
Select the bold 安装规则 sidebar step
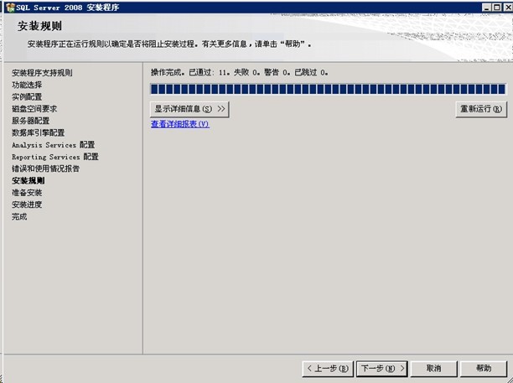28,180
